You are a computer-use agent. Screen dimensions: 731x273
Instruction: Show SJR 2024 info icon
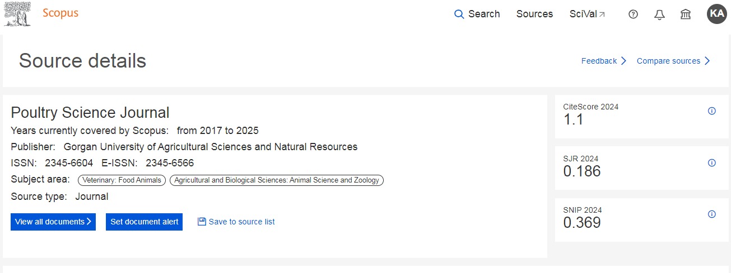tap(712, 163)
